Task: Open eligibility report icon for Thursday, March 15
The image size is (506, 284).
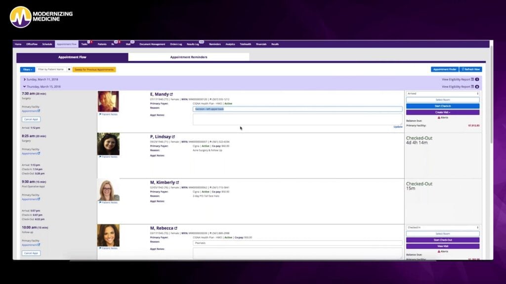Action: click(x=472, y=87)
